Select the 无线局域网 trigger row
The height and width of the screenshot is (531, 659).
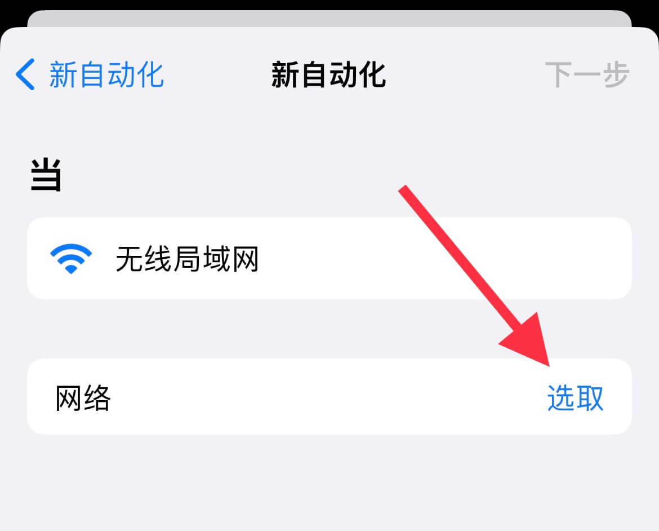coord(329,258)
